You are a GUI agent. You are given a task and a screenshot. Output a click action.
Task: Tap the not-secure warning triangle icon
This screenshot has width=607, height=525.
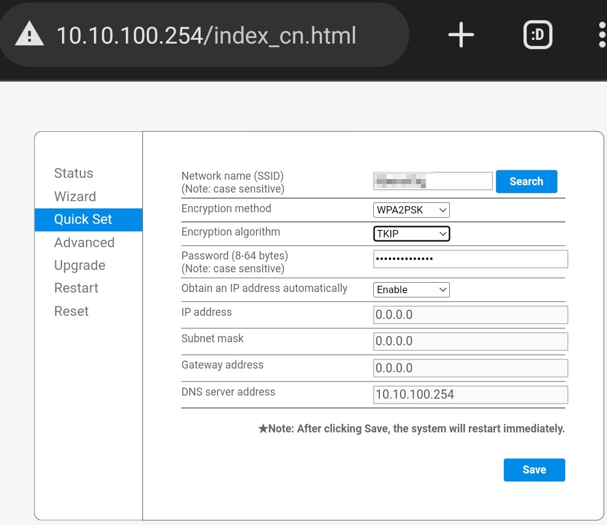(x=29, y=35)
